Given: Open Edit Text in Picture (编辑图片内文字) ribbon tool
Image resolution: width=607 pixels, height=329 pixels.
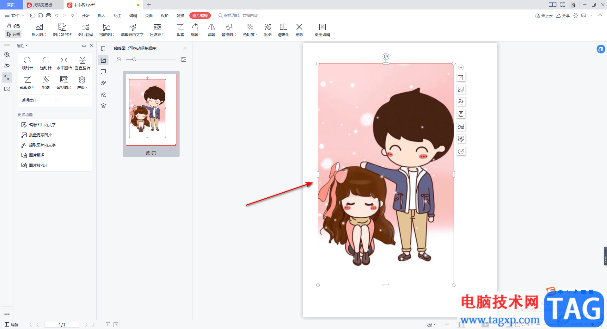Looking at the screenshot, I should 132,30.
